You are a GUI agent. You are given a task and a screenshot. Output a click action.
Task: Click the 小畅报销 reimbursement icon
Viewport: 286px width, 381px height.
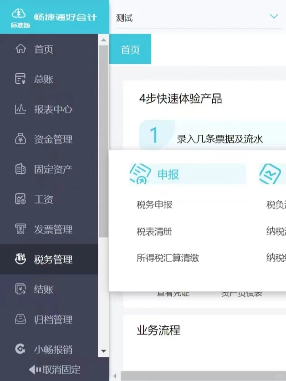click(20, 349)
